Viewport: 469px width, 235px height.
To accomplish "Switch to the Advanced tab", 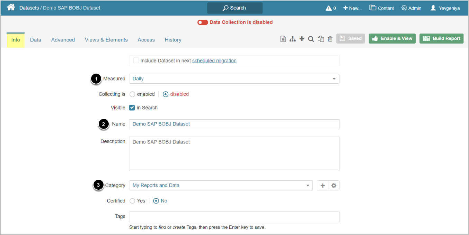I will coord(63,40).
